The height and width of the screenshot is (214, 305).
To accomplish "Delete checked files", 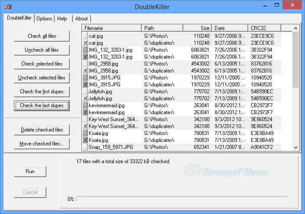I will point(42,130).
